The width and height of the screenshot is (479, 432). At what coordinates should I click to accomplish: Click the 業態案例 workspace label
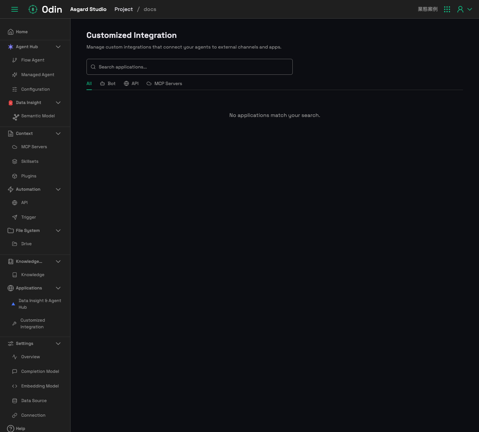click(x=428, y=9)
